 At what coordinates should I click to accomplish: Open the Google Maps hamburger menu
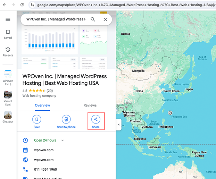point(8,19)
